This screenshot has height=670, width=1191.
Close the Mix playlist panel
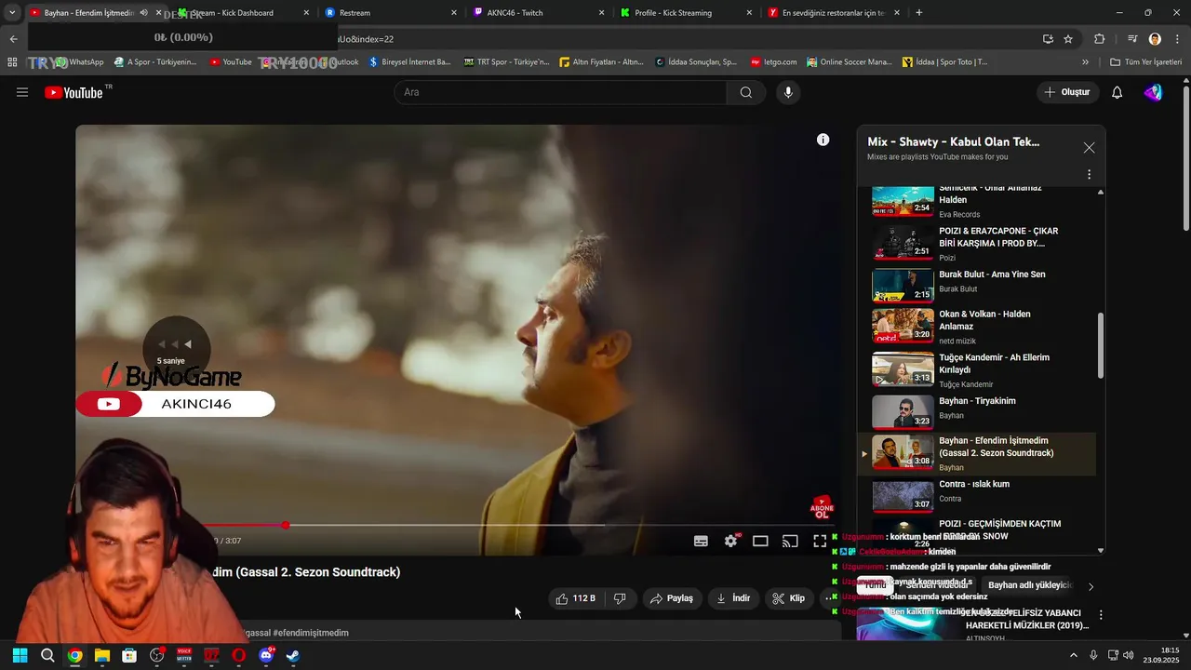(x=1089, y=148)
